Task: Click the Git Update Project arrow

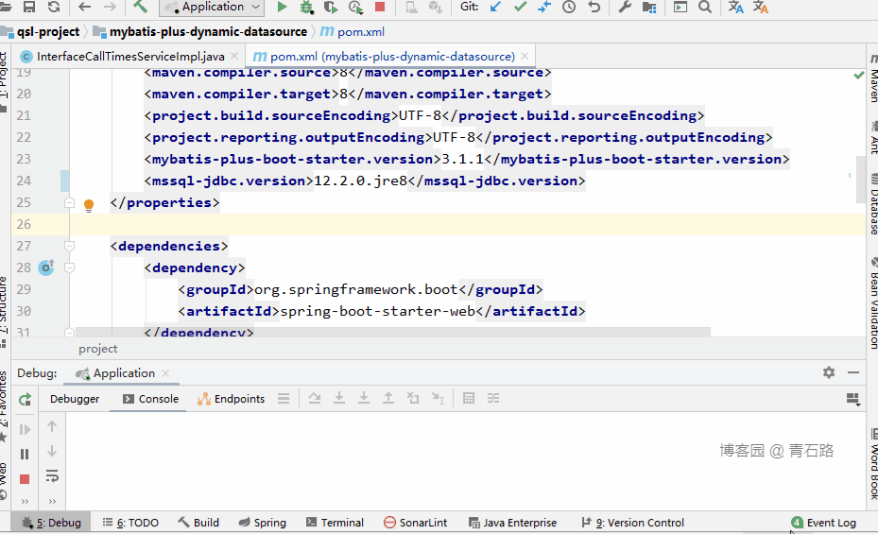Action: [495, 7]
